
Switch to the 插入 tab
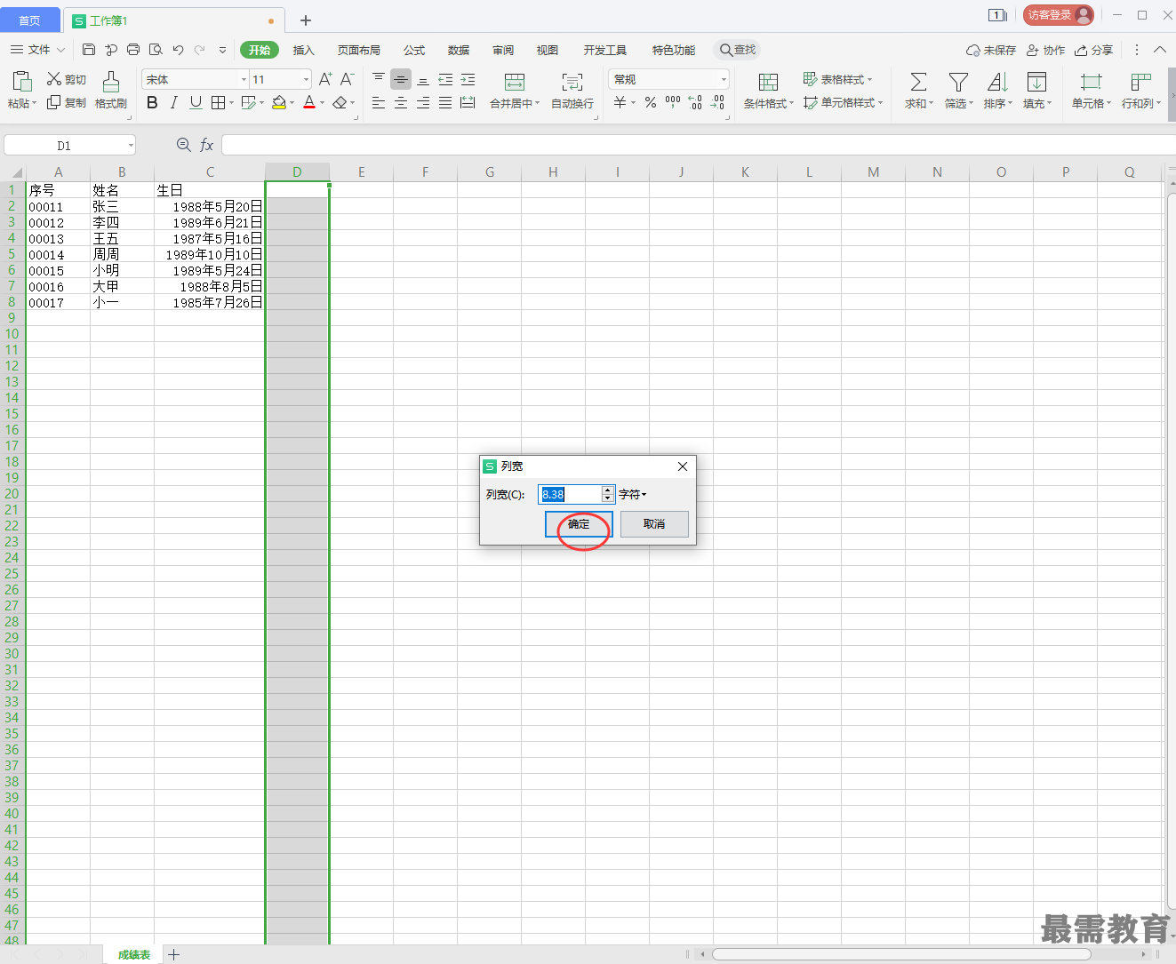point(304,50)
